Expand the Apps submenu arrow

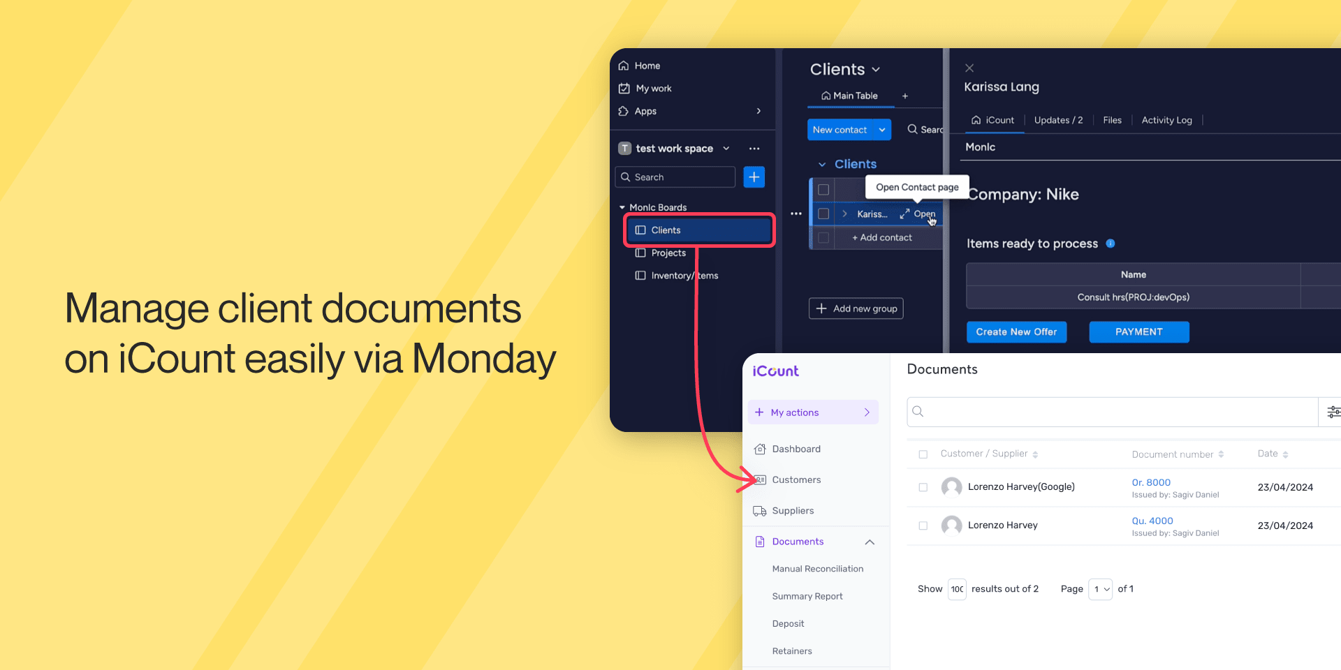pos(759,111)
